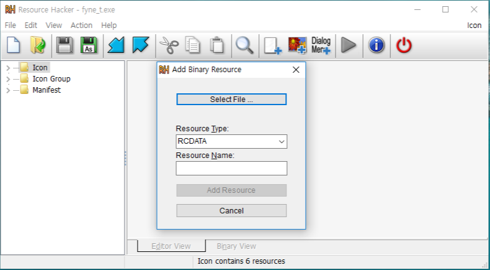Save the file with the floppy icon
Image resolution: width=490 pixels, height=270 pixels.
(65, 45)
